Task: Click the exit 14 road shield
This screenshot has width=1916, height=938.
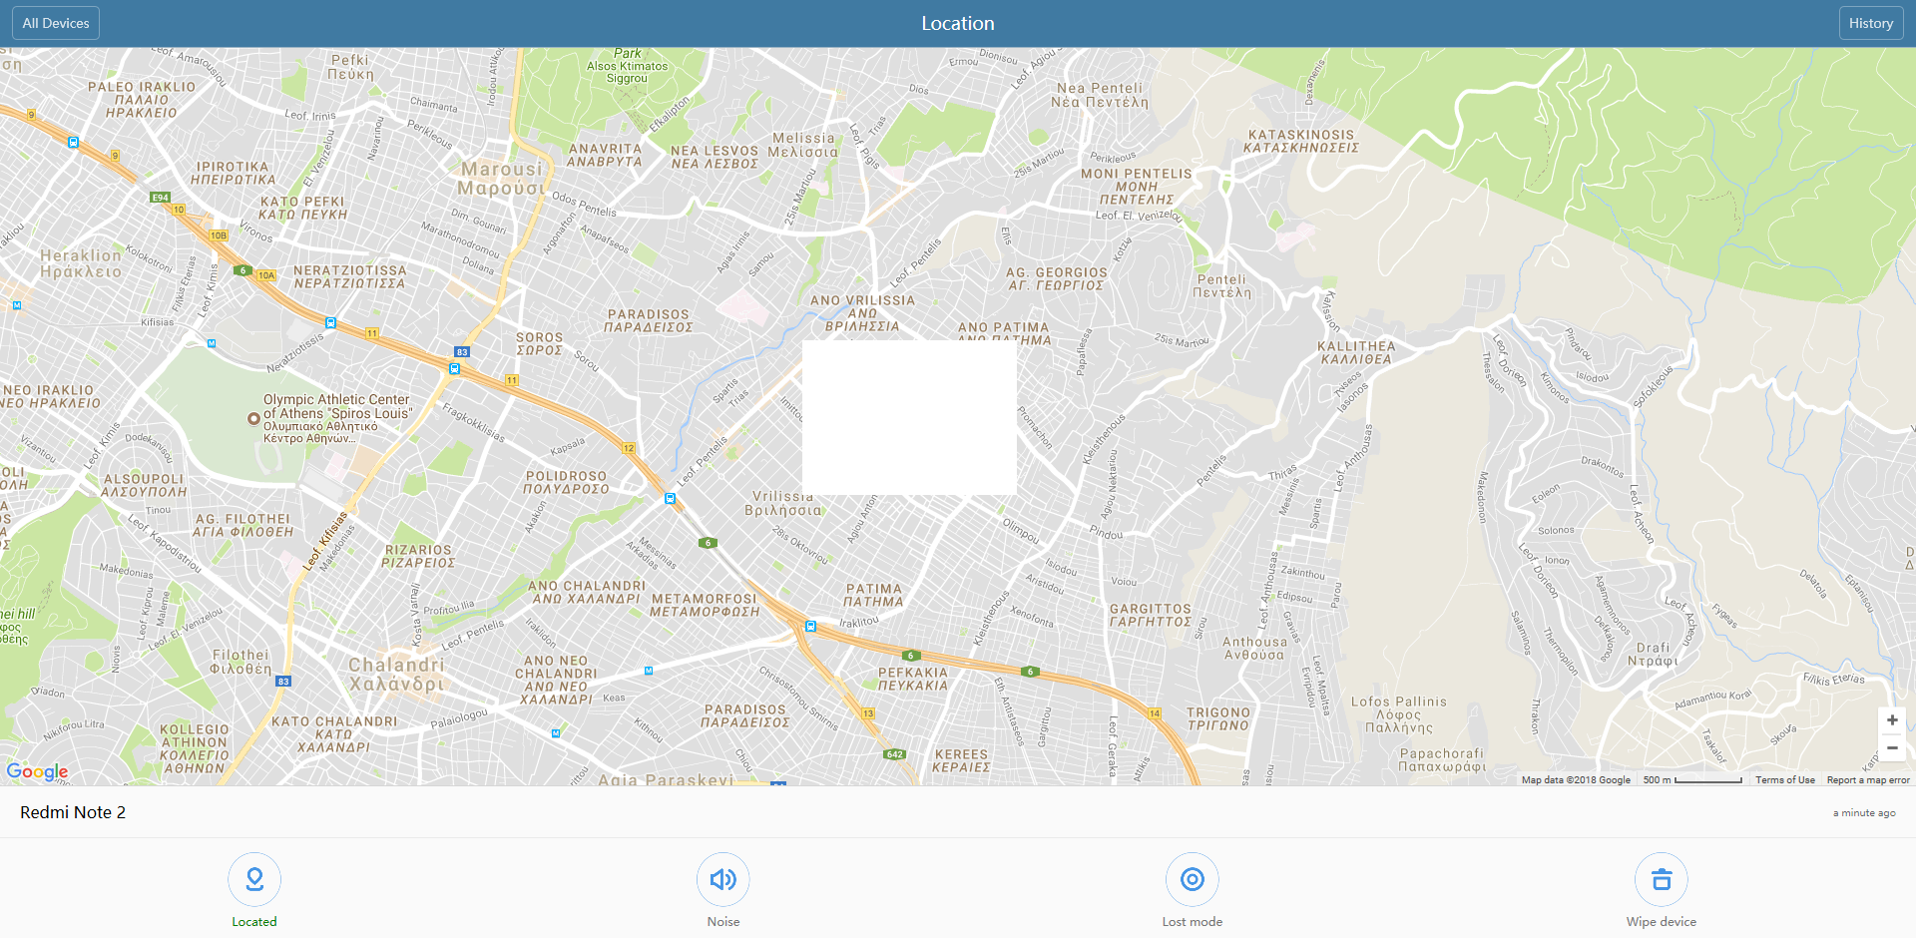Action: tap(1155, 713)
